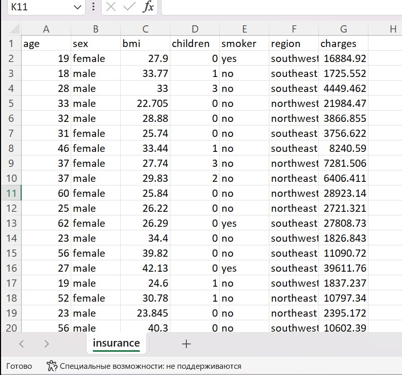Click the Cancel (X) formula icon
The width and height of the screenshot is (402, 375).
111,7
